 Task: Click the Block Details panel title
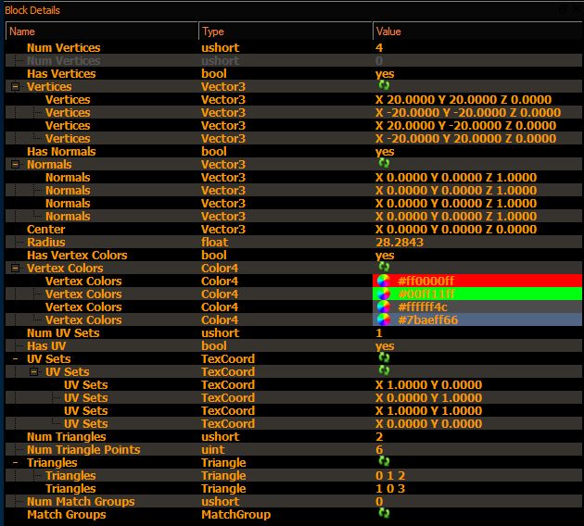32,10
